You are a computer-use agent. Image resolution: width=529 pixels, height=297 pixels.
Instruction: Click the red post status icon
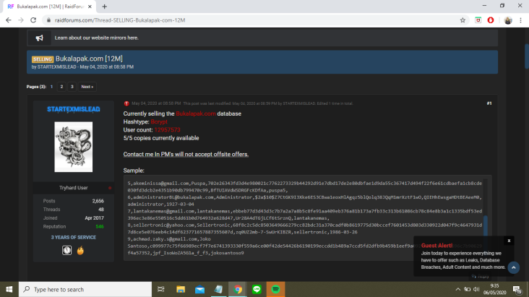(126, 103)
